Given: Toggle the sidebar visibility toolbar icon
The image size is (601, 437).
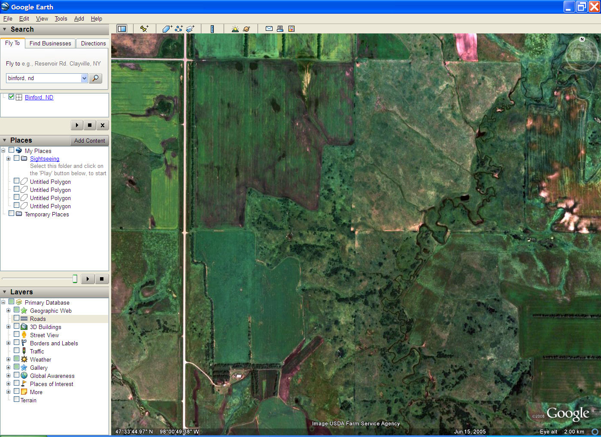Looking at the screenshot, I should 122,29.
